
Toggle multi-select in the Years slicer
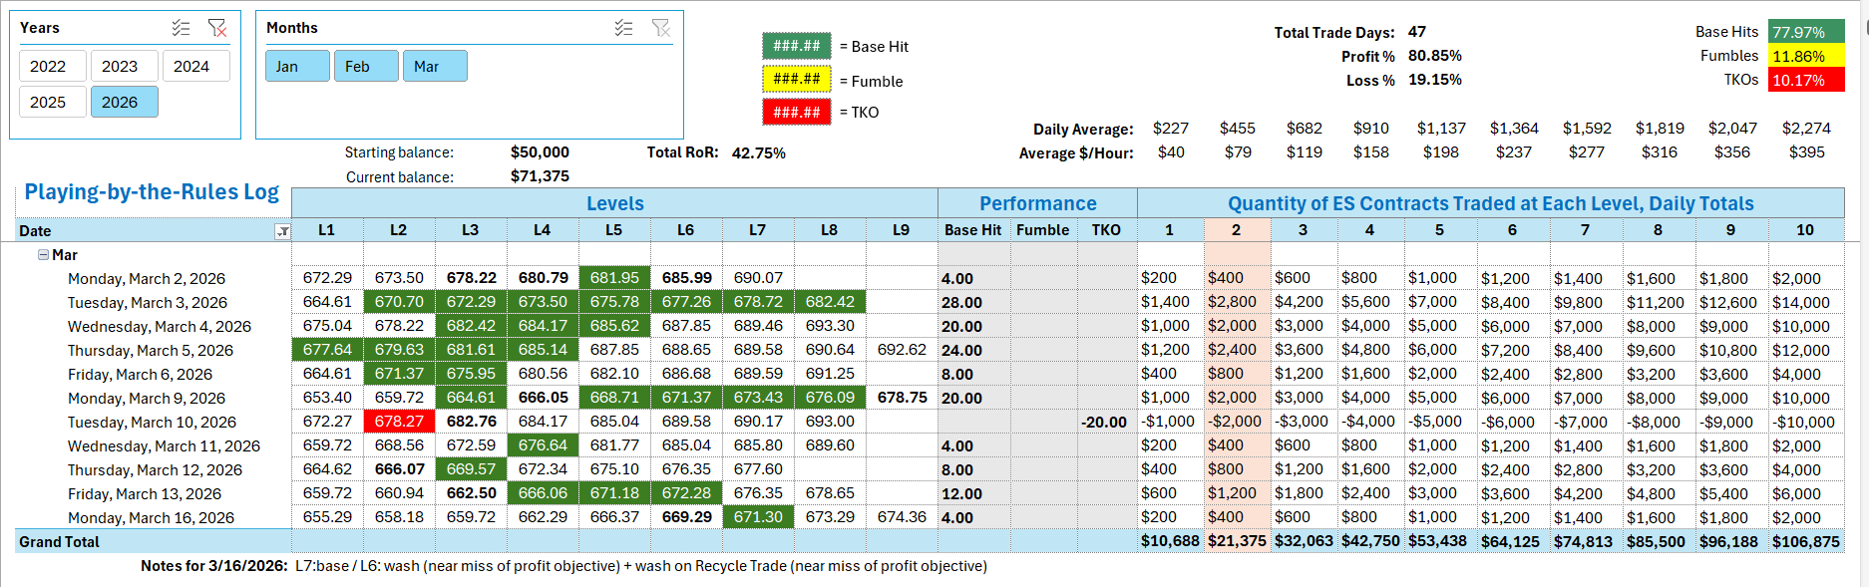pyautogui.click(x=181, y=28)
